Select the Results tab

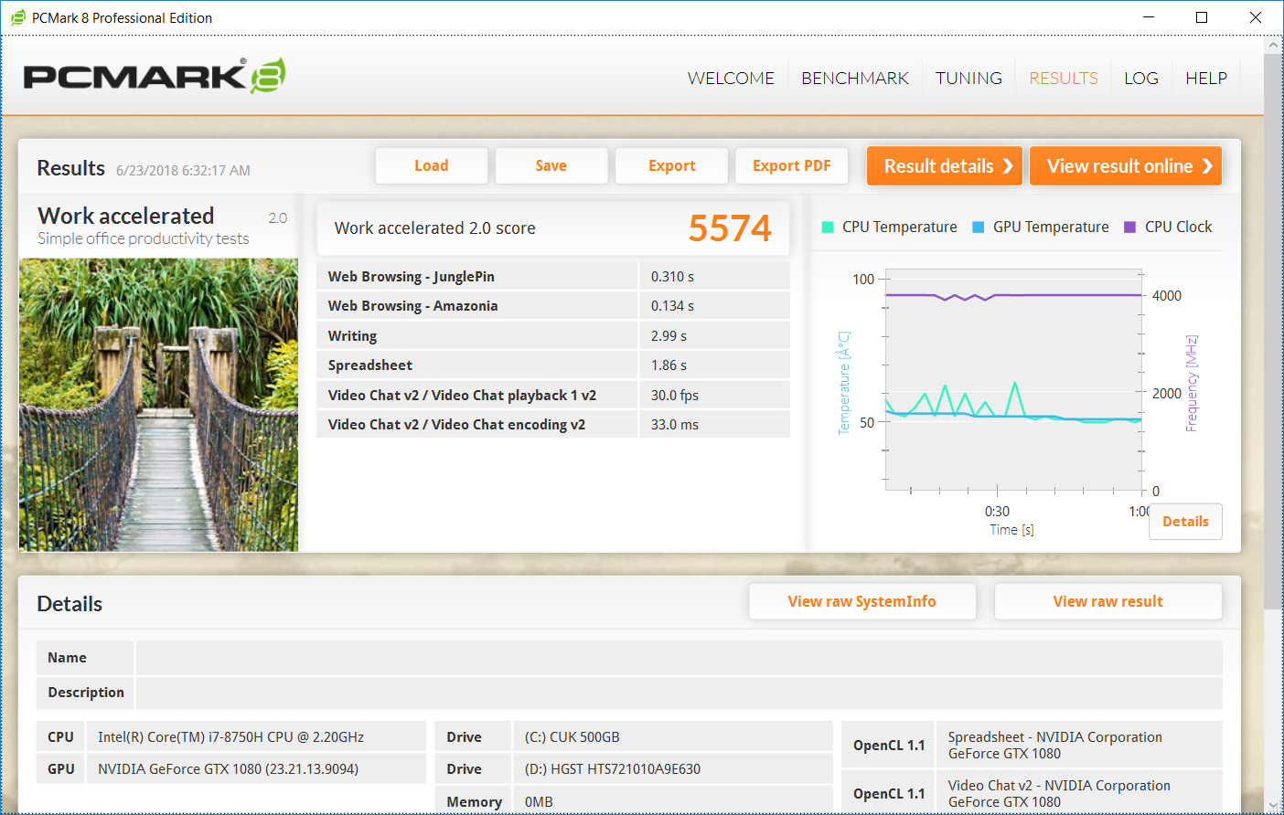coord(1064,79)
